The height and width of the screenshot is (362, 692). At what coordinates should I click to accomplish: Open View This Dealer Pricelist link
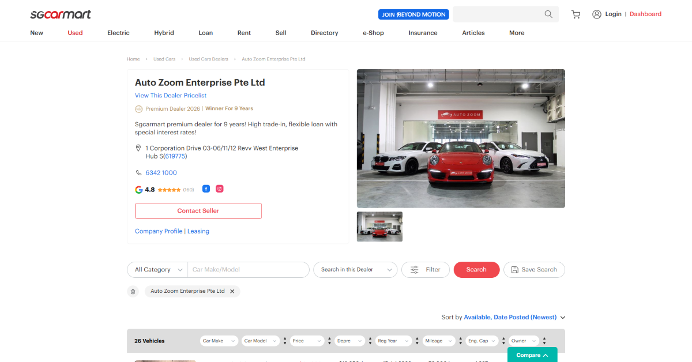click(x=171, y=96)
